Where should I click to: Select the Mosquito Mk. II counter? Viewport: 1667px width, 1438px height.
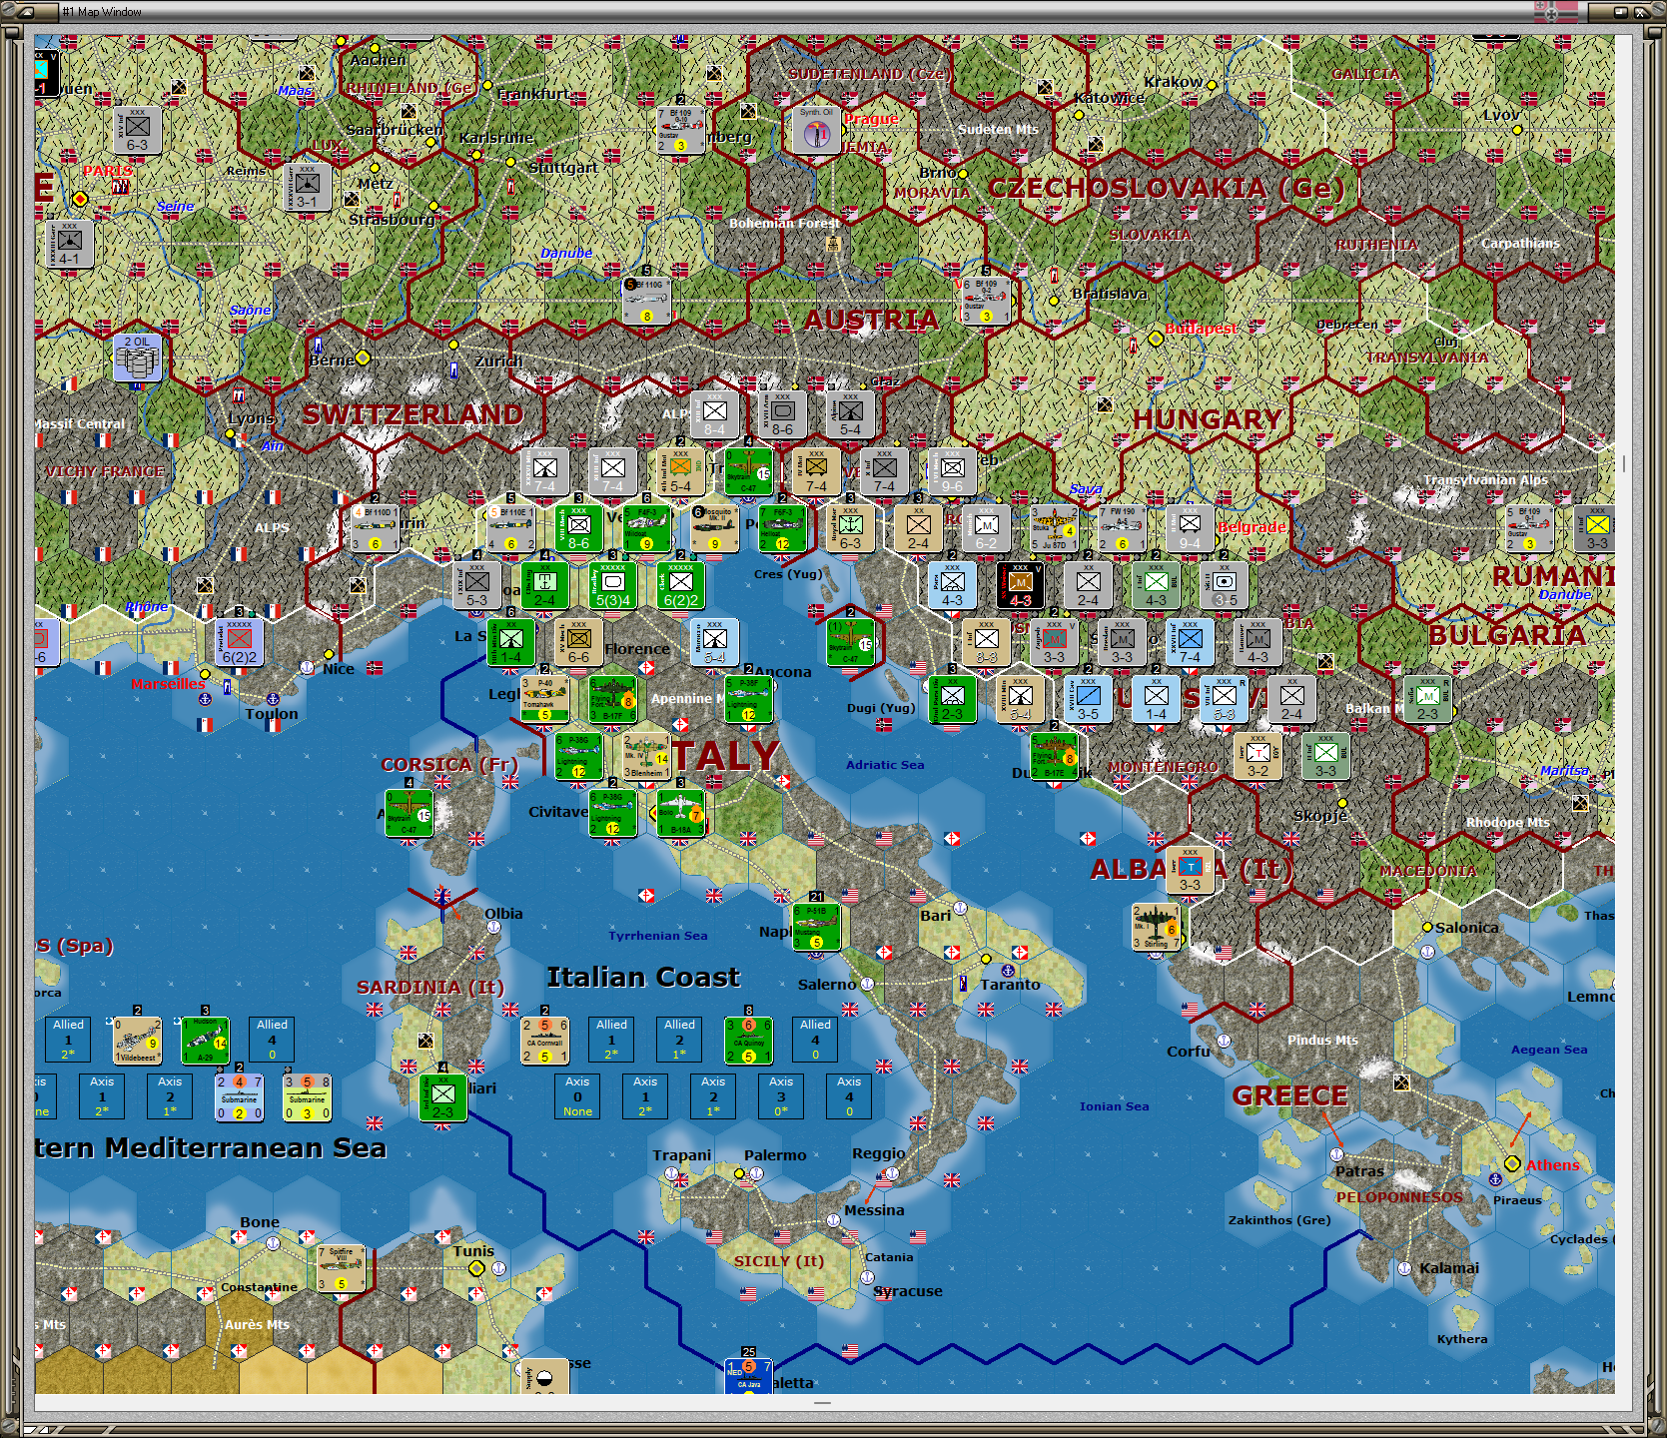[714, 528]
